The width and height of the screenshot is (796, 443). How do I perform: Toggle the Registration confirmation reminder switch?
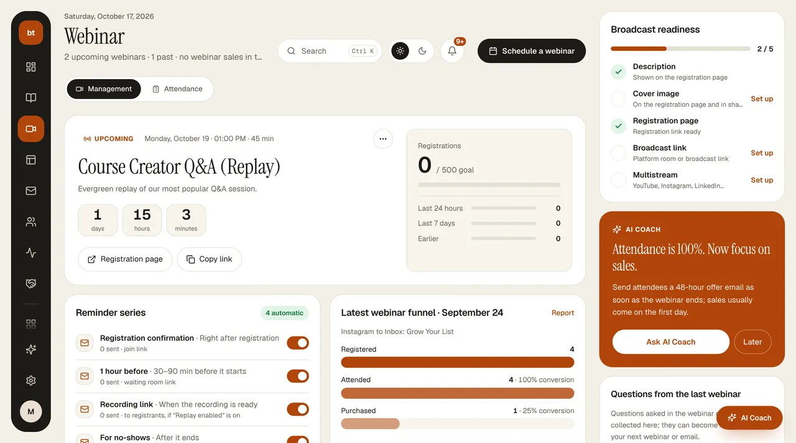(x=298, y=343)
